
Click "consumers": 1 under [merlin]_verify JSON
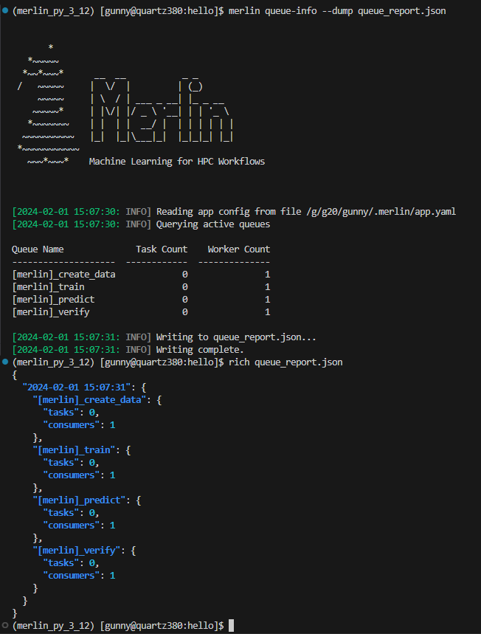pyautogui.click(x=79, y=576)
